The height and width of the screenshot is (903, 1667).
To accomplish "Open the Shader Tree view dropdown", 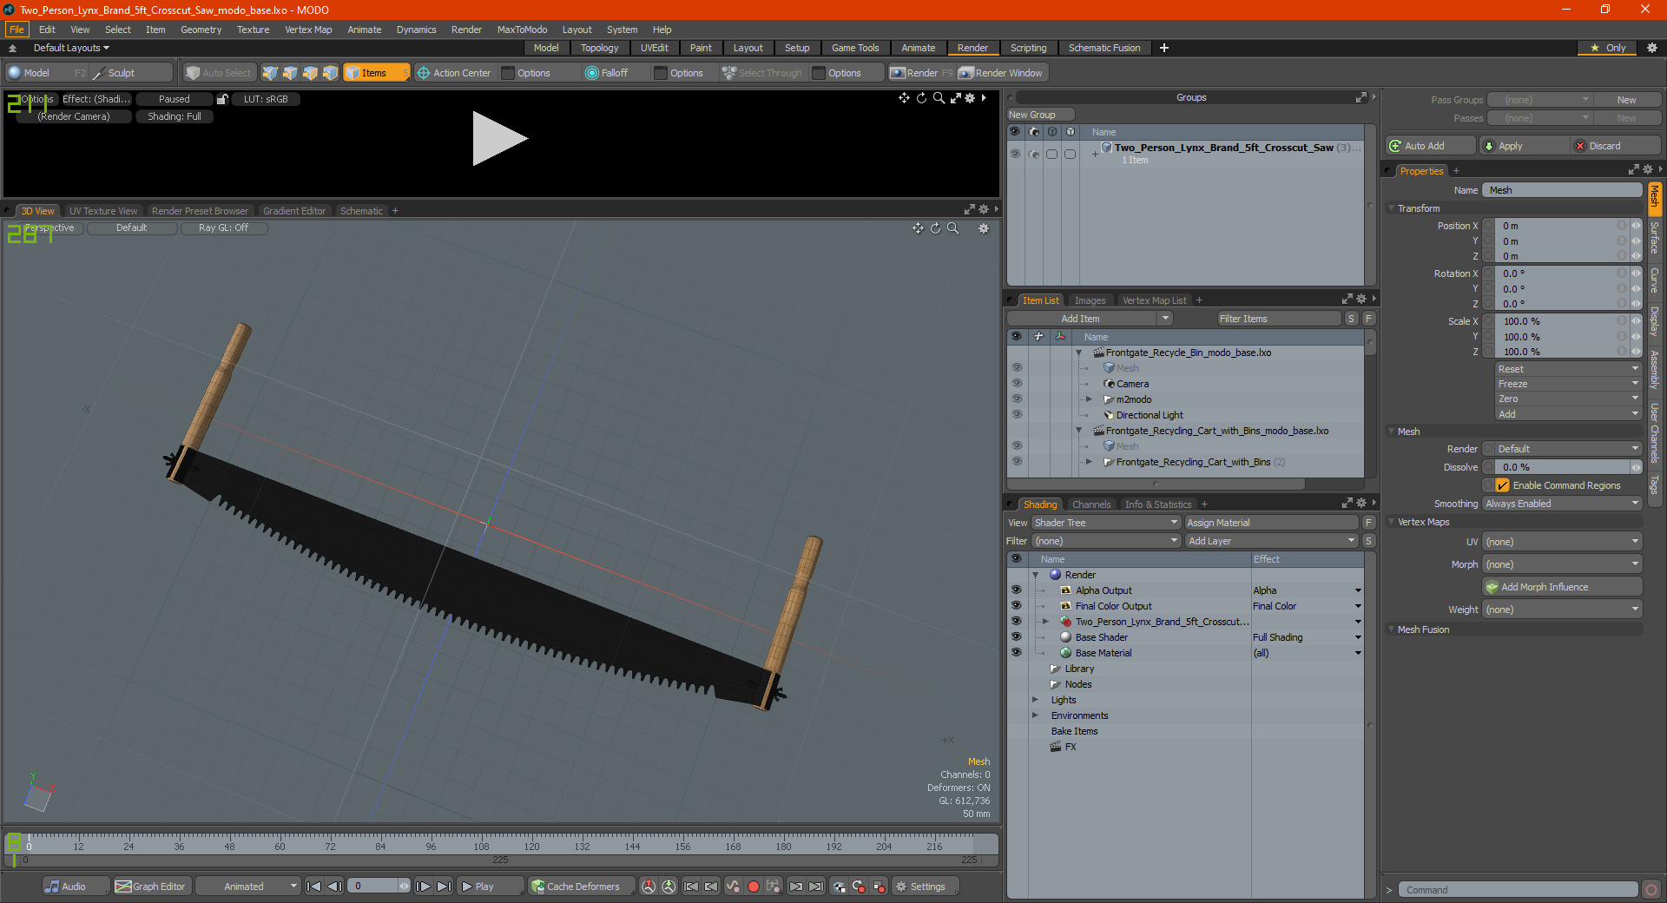I will tap(1106, 523).
